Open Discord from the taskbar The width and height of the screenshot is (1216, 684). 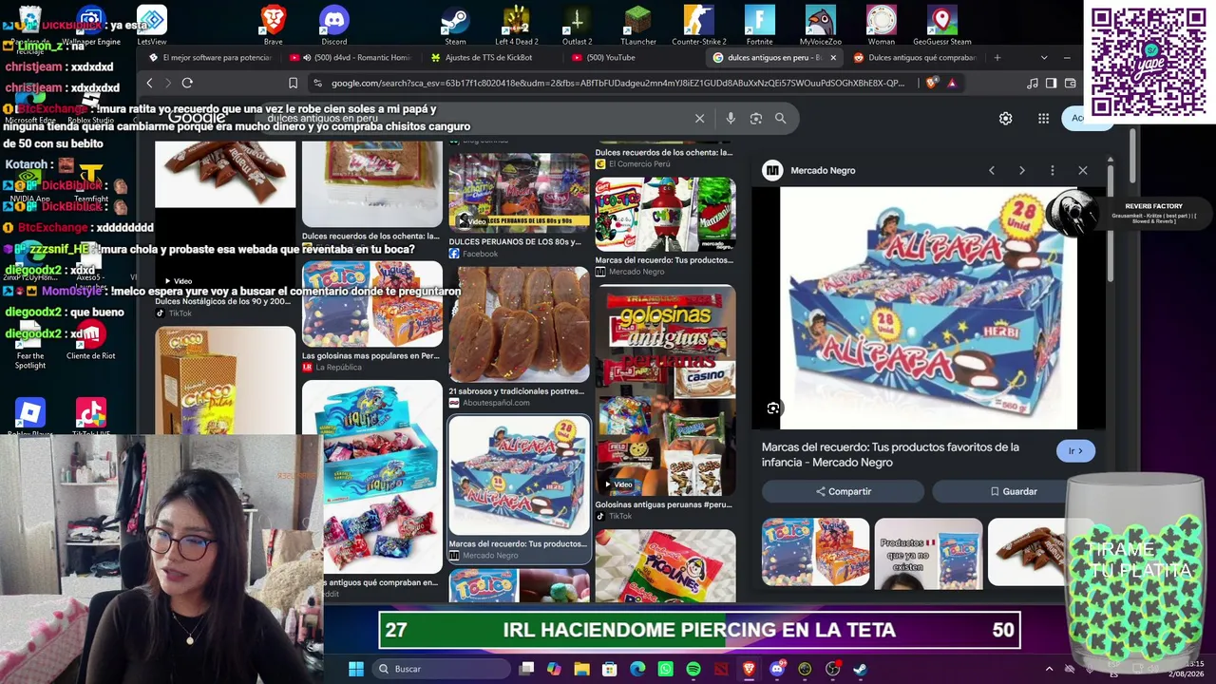point(777,669)
